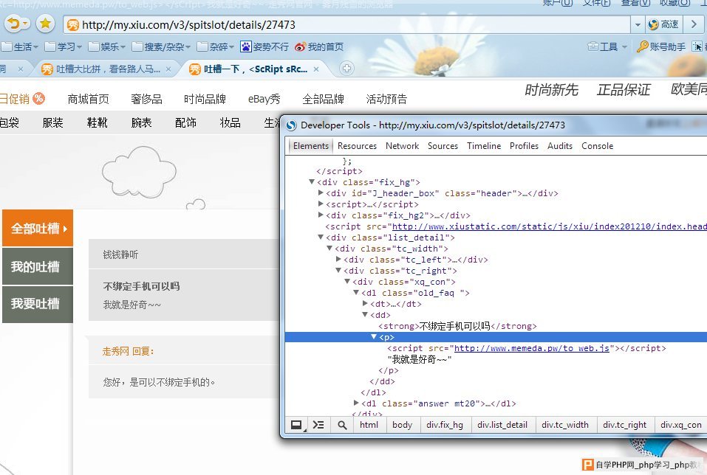The height and width of the screenshot is (475, 707).
Task: Click the 账号助手 key icon
Action: [642, 46]
